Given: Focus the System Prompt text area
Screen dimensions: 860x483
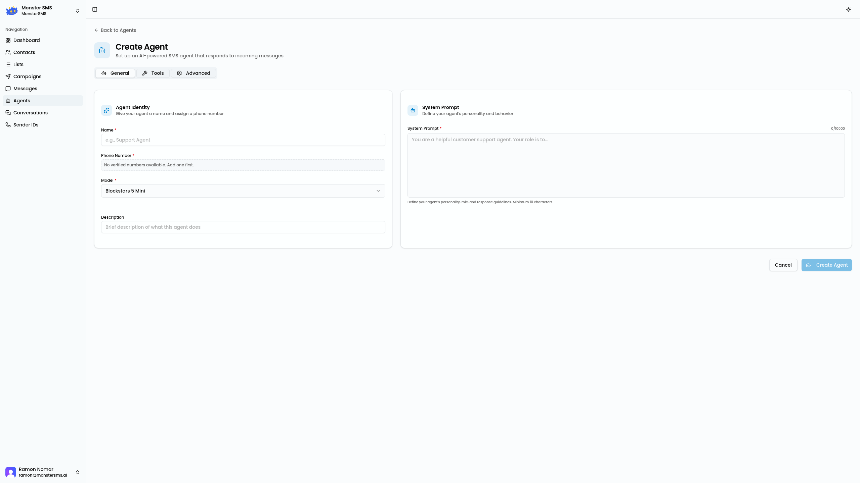Looking at the screenshot, I should [x=626, y=165].
